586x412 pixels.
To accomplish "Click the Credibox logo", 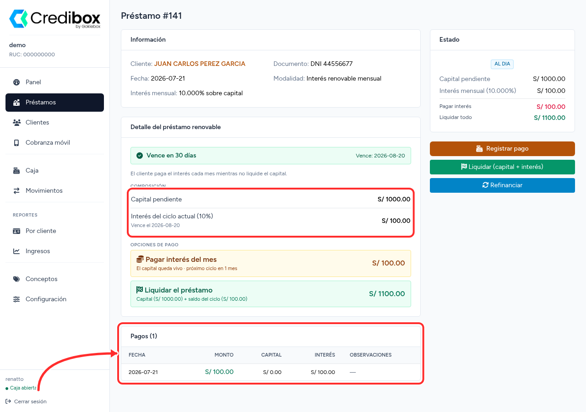I will (54, 19).
